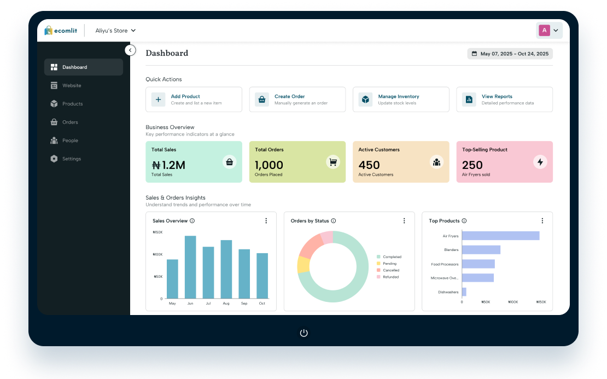Collapse the sidebar with the arrow button
Image resolution: width=607 pixels, height=379 pixels.
point(131,50)
